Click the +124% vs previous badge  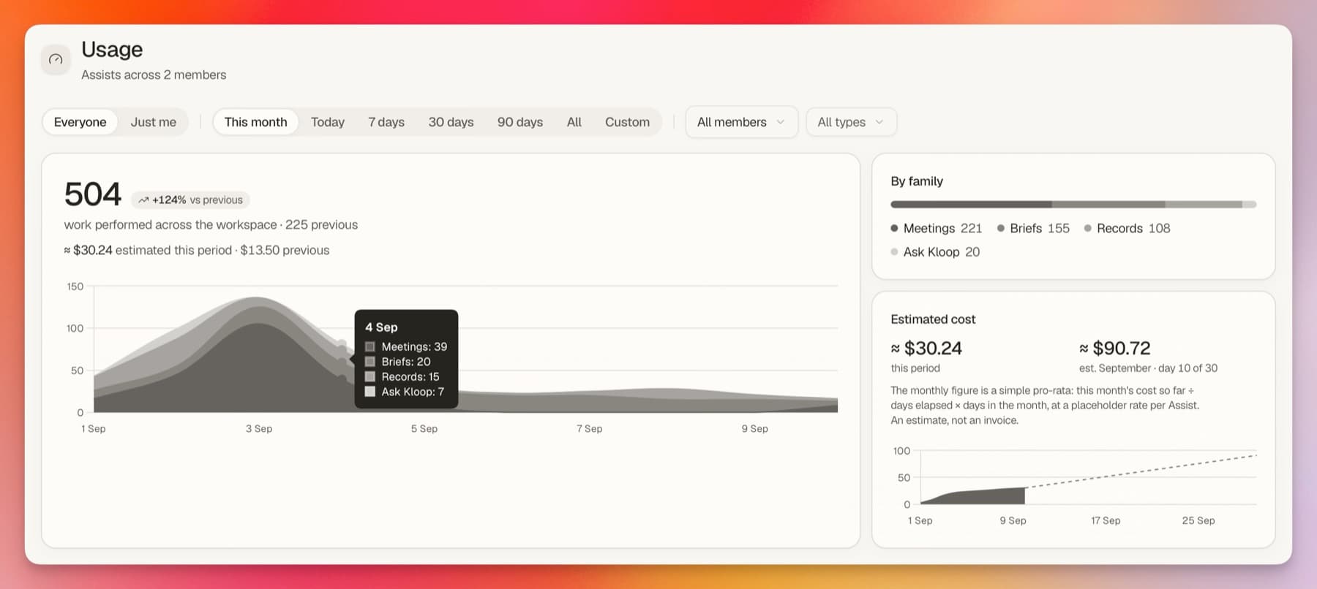[190, 200]
